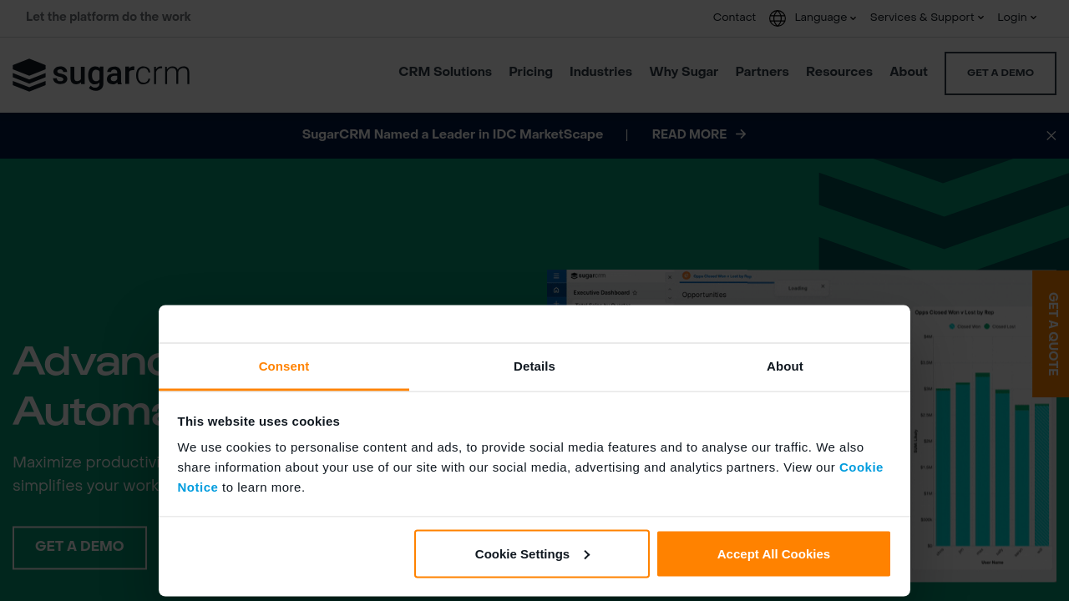The width and height of the screenshot is (1069, 601).
Task: Open the Resources menu
Action: pyautogui.click(x=838, y=72)
